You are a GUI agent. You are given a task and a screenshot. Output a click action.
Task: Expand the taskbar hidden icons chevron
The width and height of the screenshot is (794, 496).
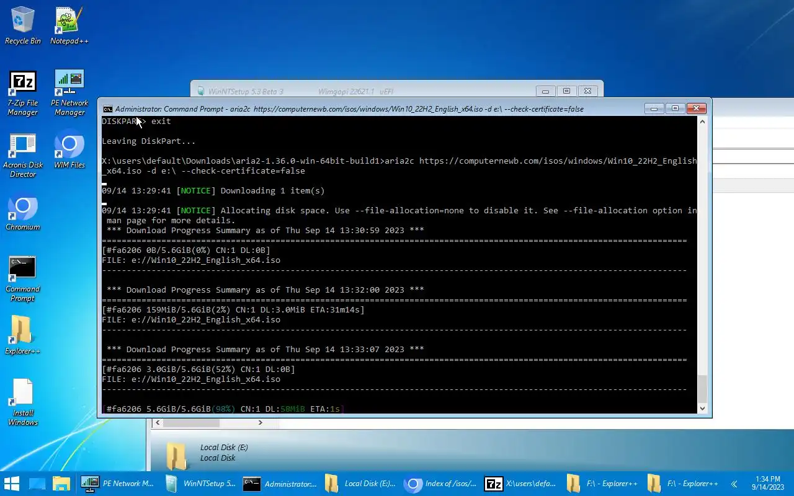[734, 484]
